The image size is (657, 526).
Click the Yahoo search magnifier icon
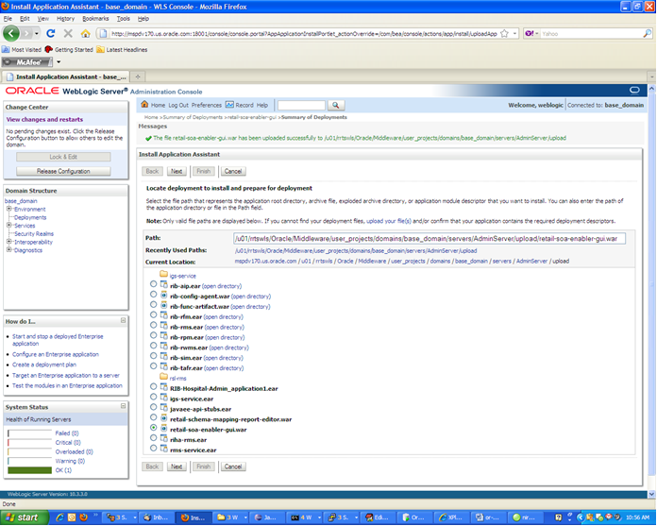coord(648,34)
